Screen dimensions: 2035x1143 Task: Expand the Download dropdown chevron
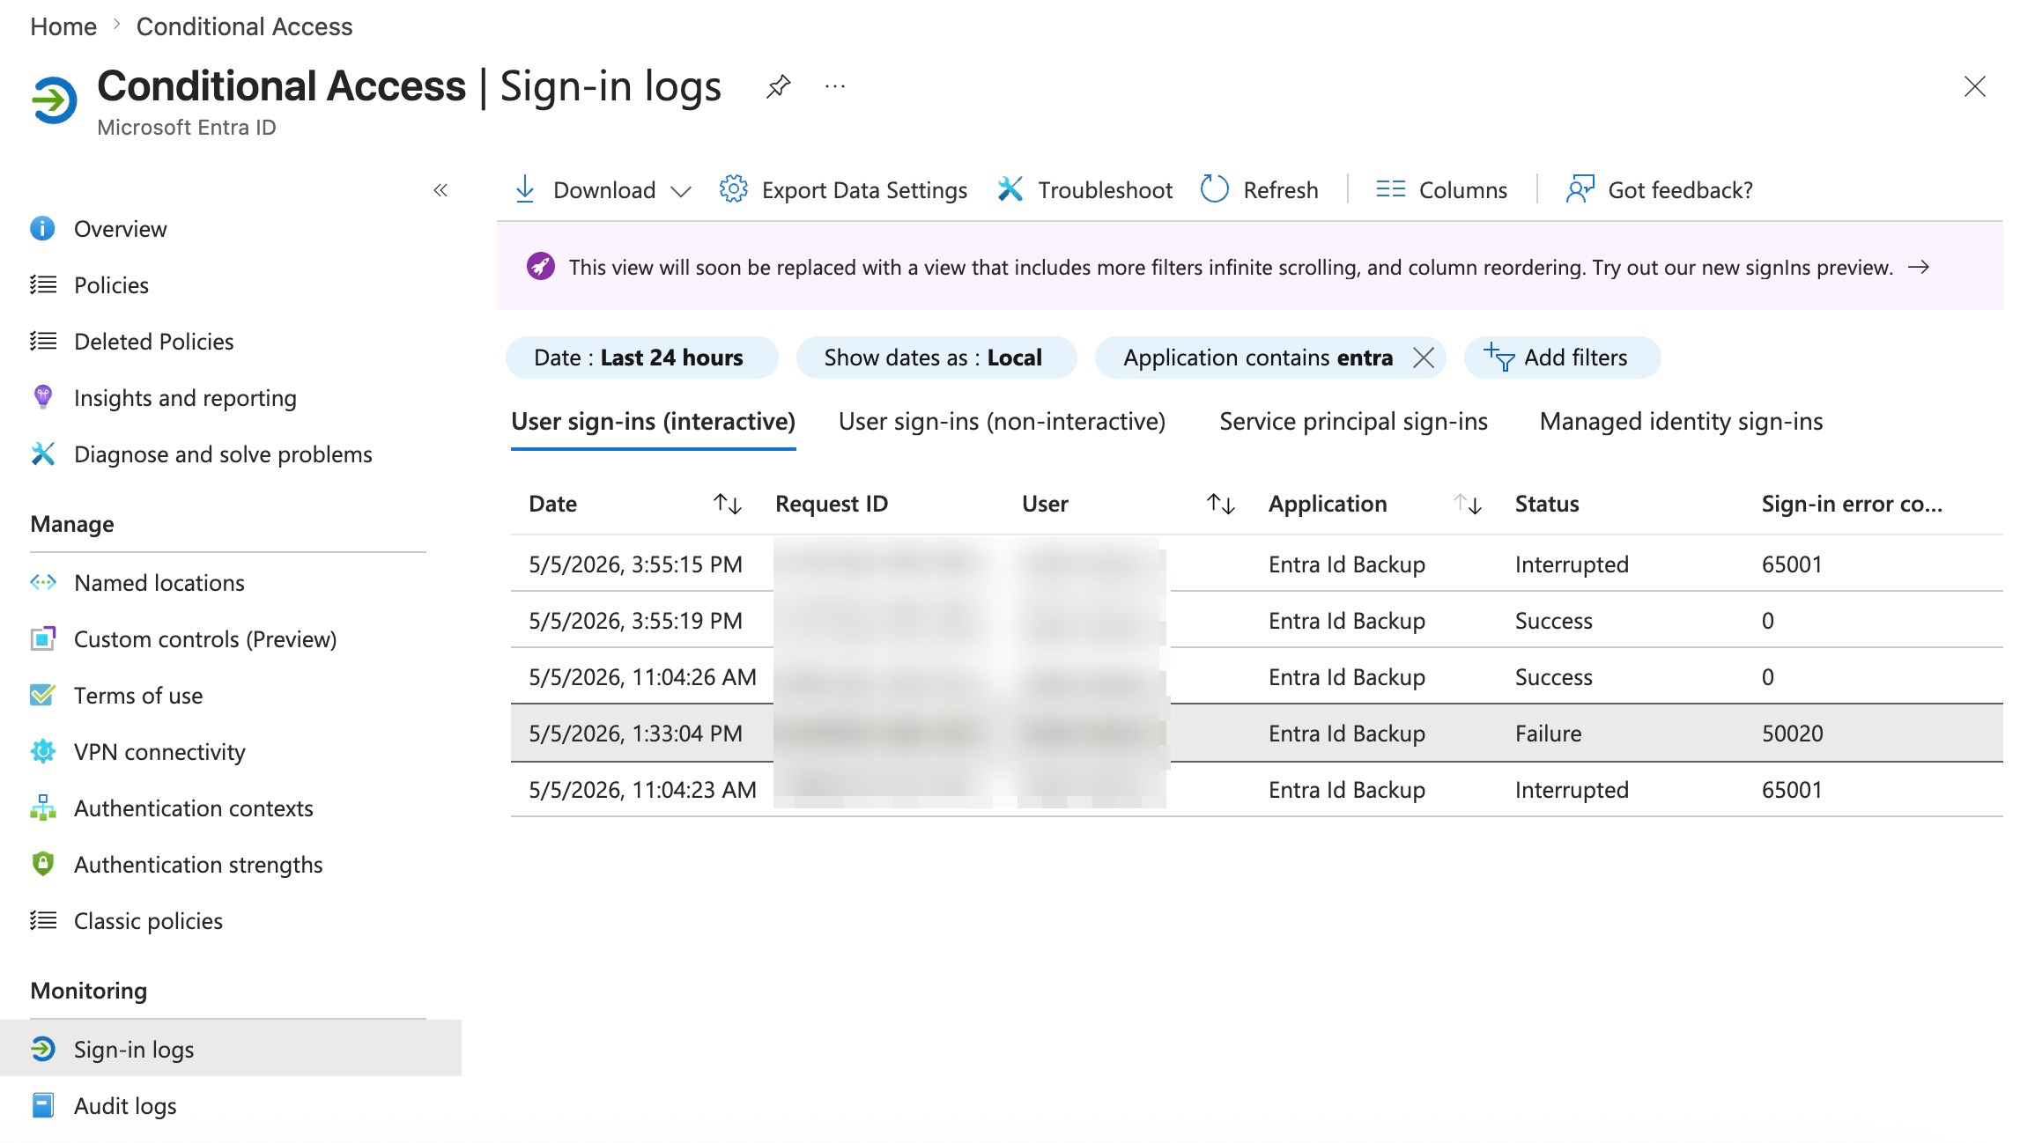click(681, 191)
